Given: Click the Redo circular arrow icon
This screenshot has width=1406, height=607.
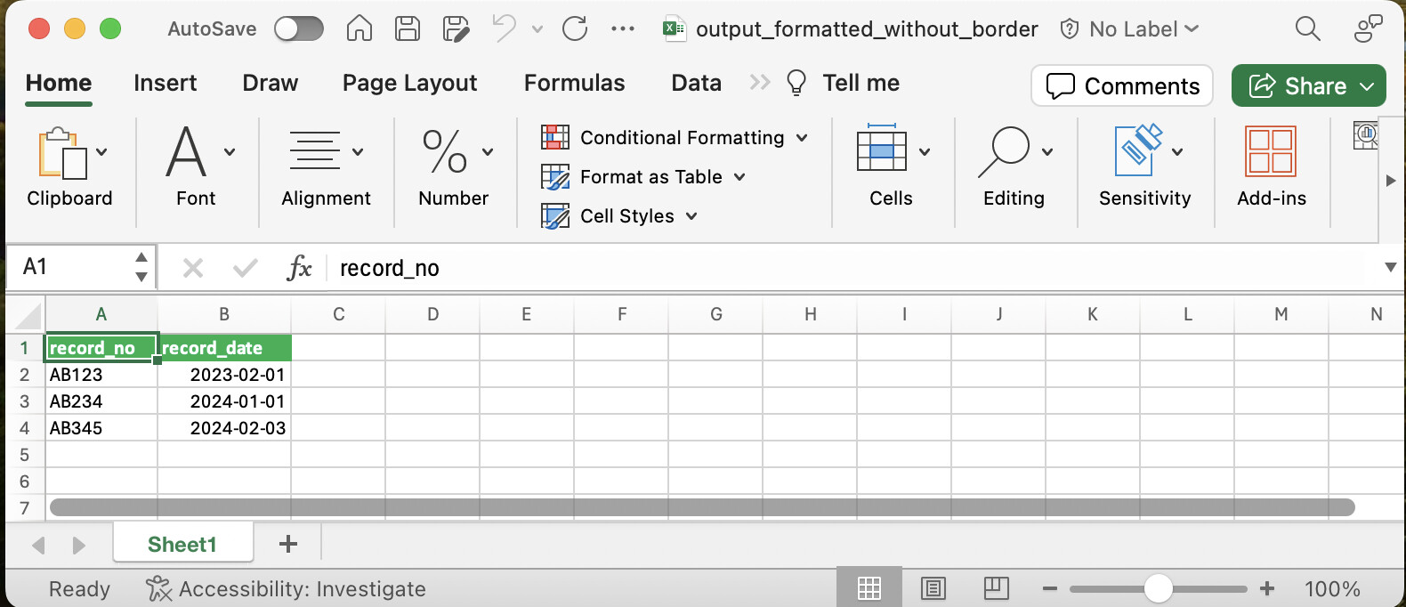Looking at the screenshot, I should 575,28.
